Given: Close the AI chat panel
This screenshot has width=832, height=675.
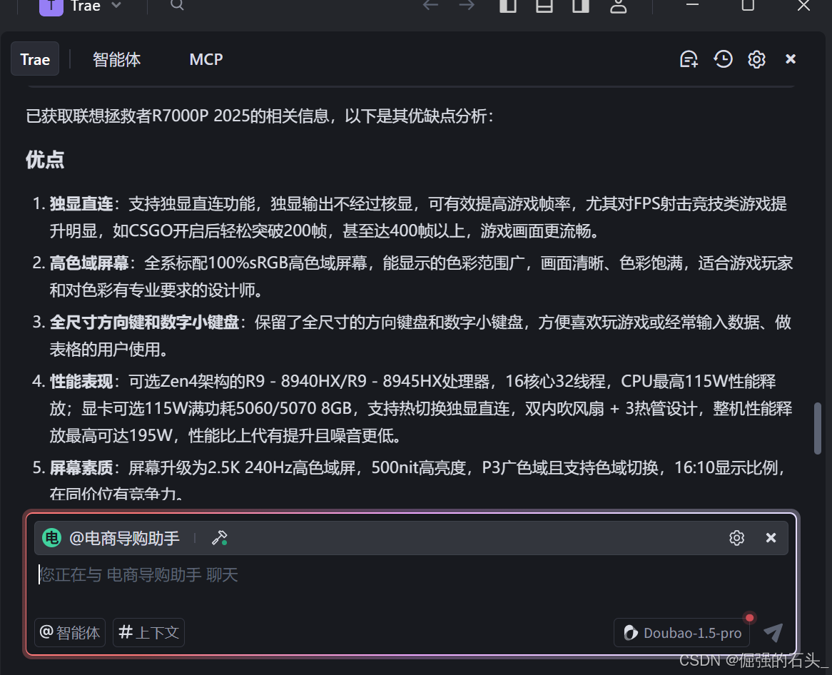Looking at the screenshot, I should (791, 59).
